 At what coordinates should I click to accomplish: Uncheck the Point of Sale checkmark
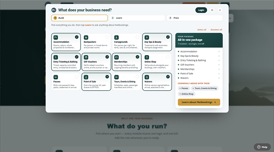(107, 77)
